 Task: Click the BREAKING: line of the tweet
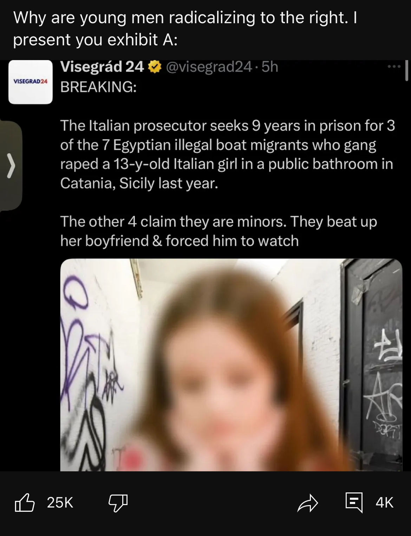98,86
